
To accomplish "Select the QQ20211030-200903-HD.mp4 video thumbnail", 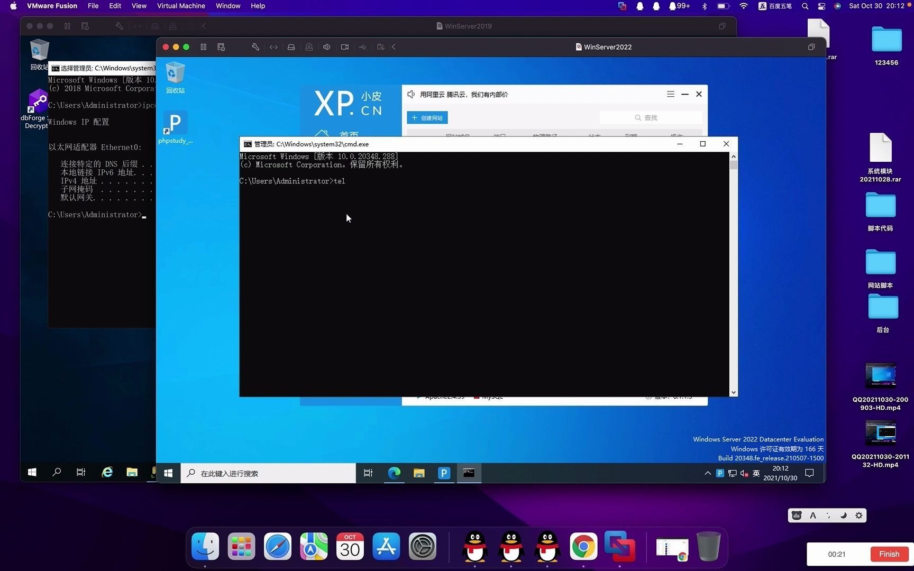I will [x=881, y=376].
